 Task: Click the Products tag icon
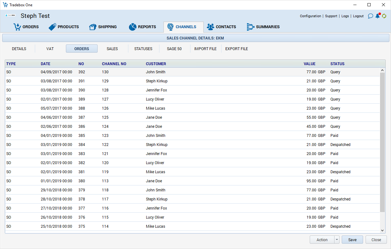[52, 27]
